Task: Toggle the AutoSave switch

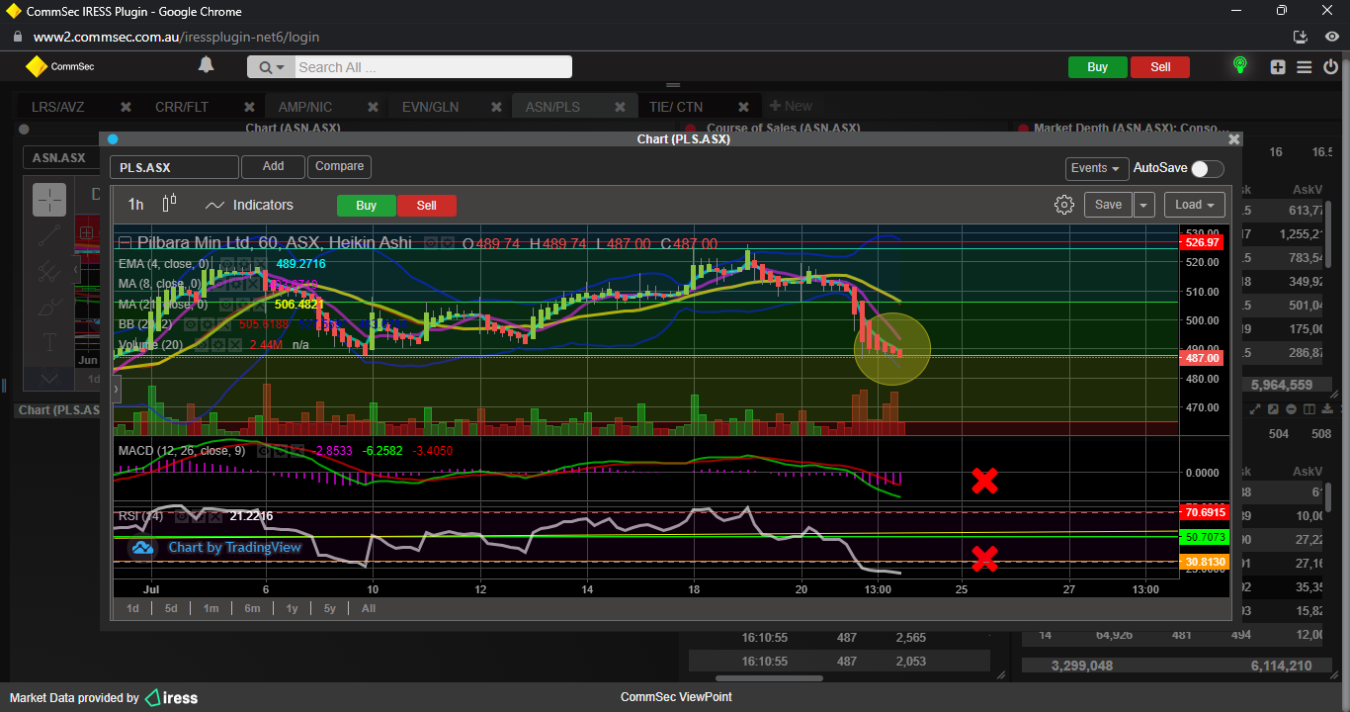Action: (x=1207, y=169)
